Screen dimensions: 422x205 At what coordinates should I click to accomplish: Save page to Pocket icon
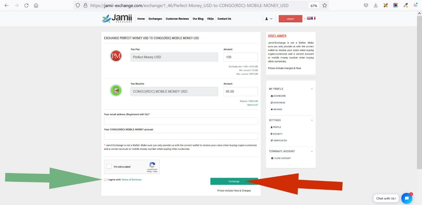pyautogui.click(x=366, y=5)
